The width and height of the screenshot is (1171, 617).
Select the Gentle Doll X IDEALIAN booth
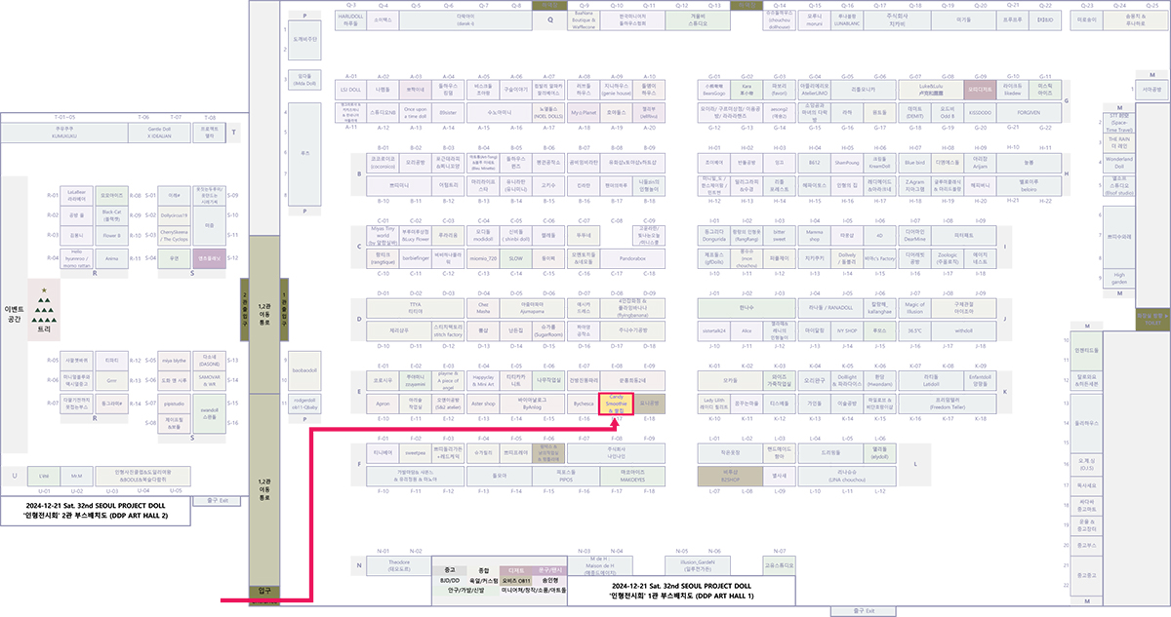160,131
